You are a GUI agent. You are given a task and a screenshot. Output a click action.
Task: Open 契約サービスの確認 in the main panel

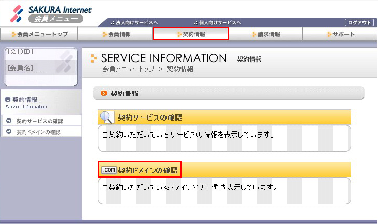tap(149, 117)
